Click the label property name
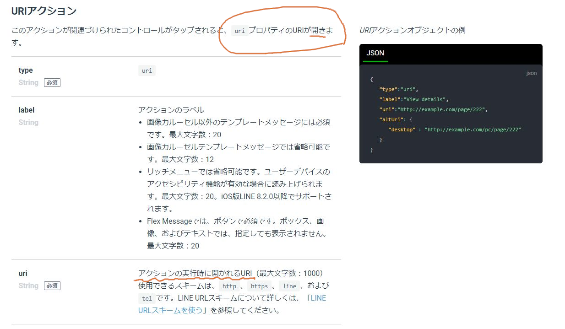This screenshot has height=329, width=565. (27, 110)
